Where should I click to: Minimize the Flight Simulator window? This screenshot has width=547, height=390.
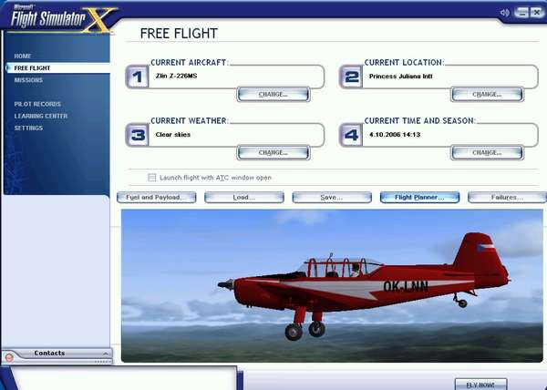click(521, 13)
